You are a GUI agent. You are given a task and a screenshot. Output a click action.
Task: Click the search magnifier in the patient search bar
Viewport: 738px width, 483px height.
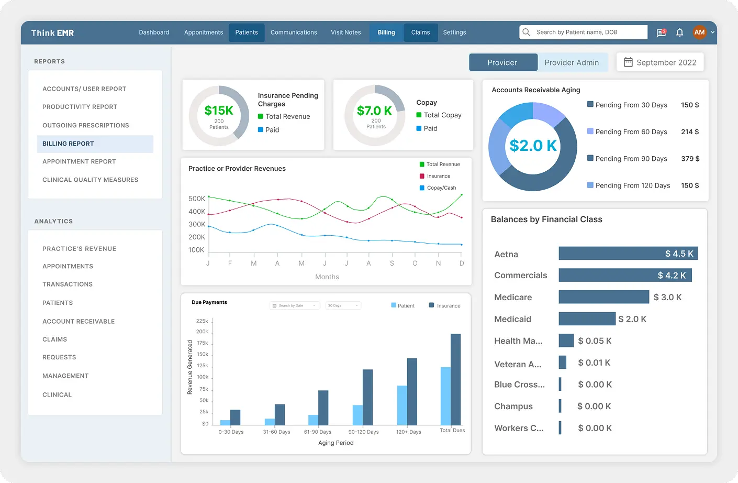tap(526, 32)
